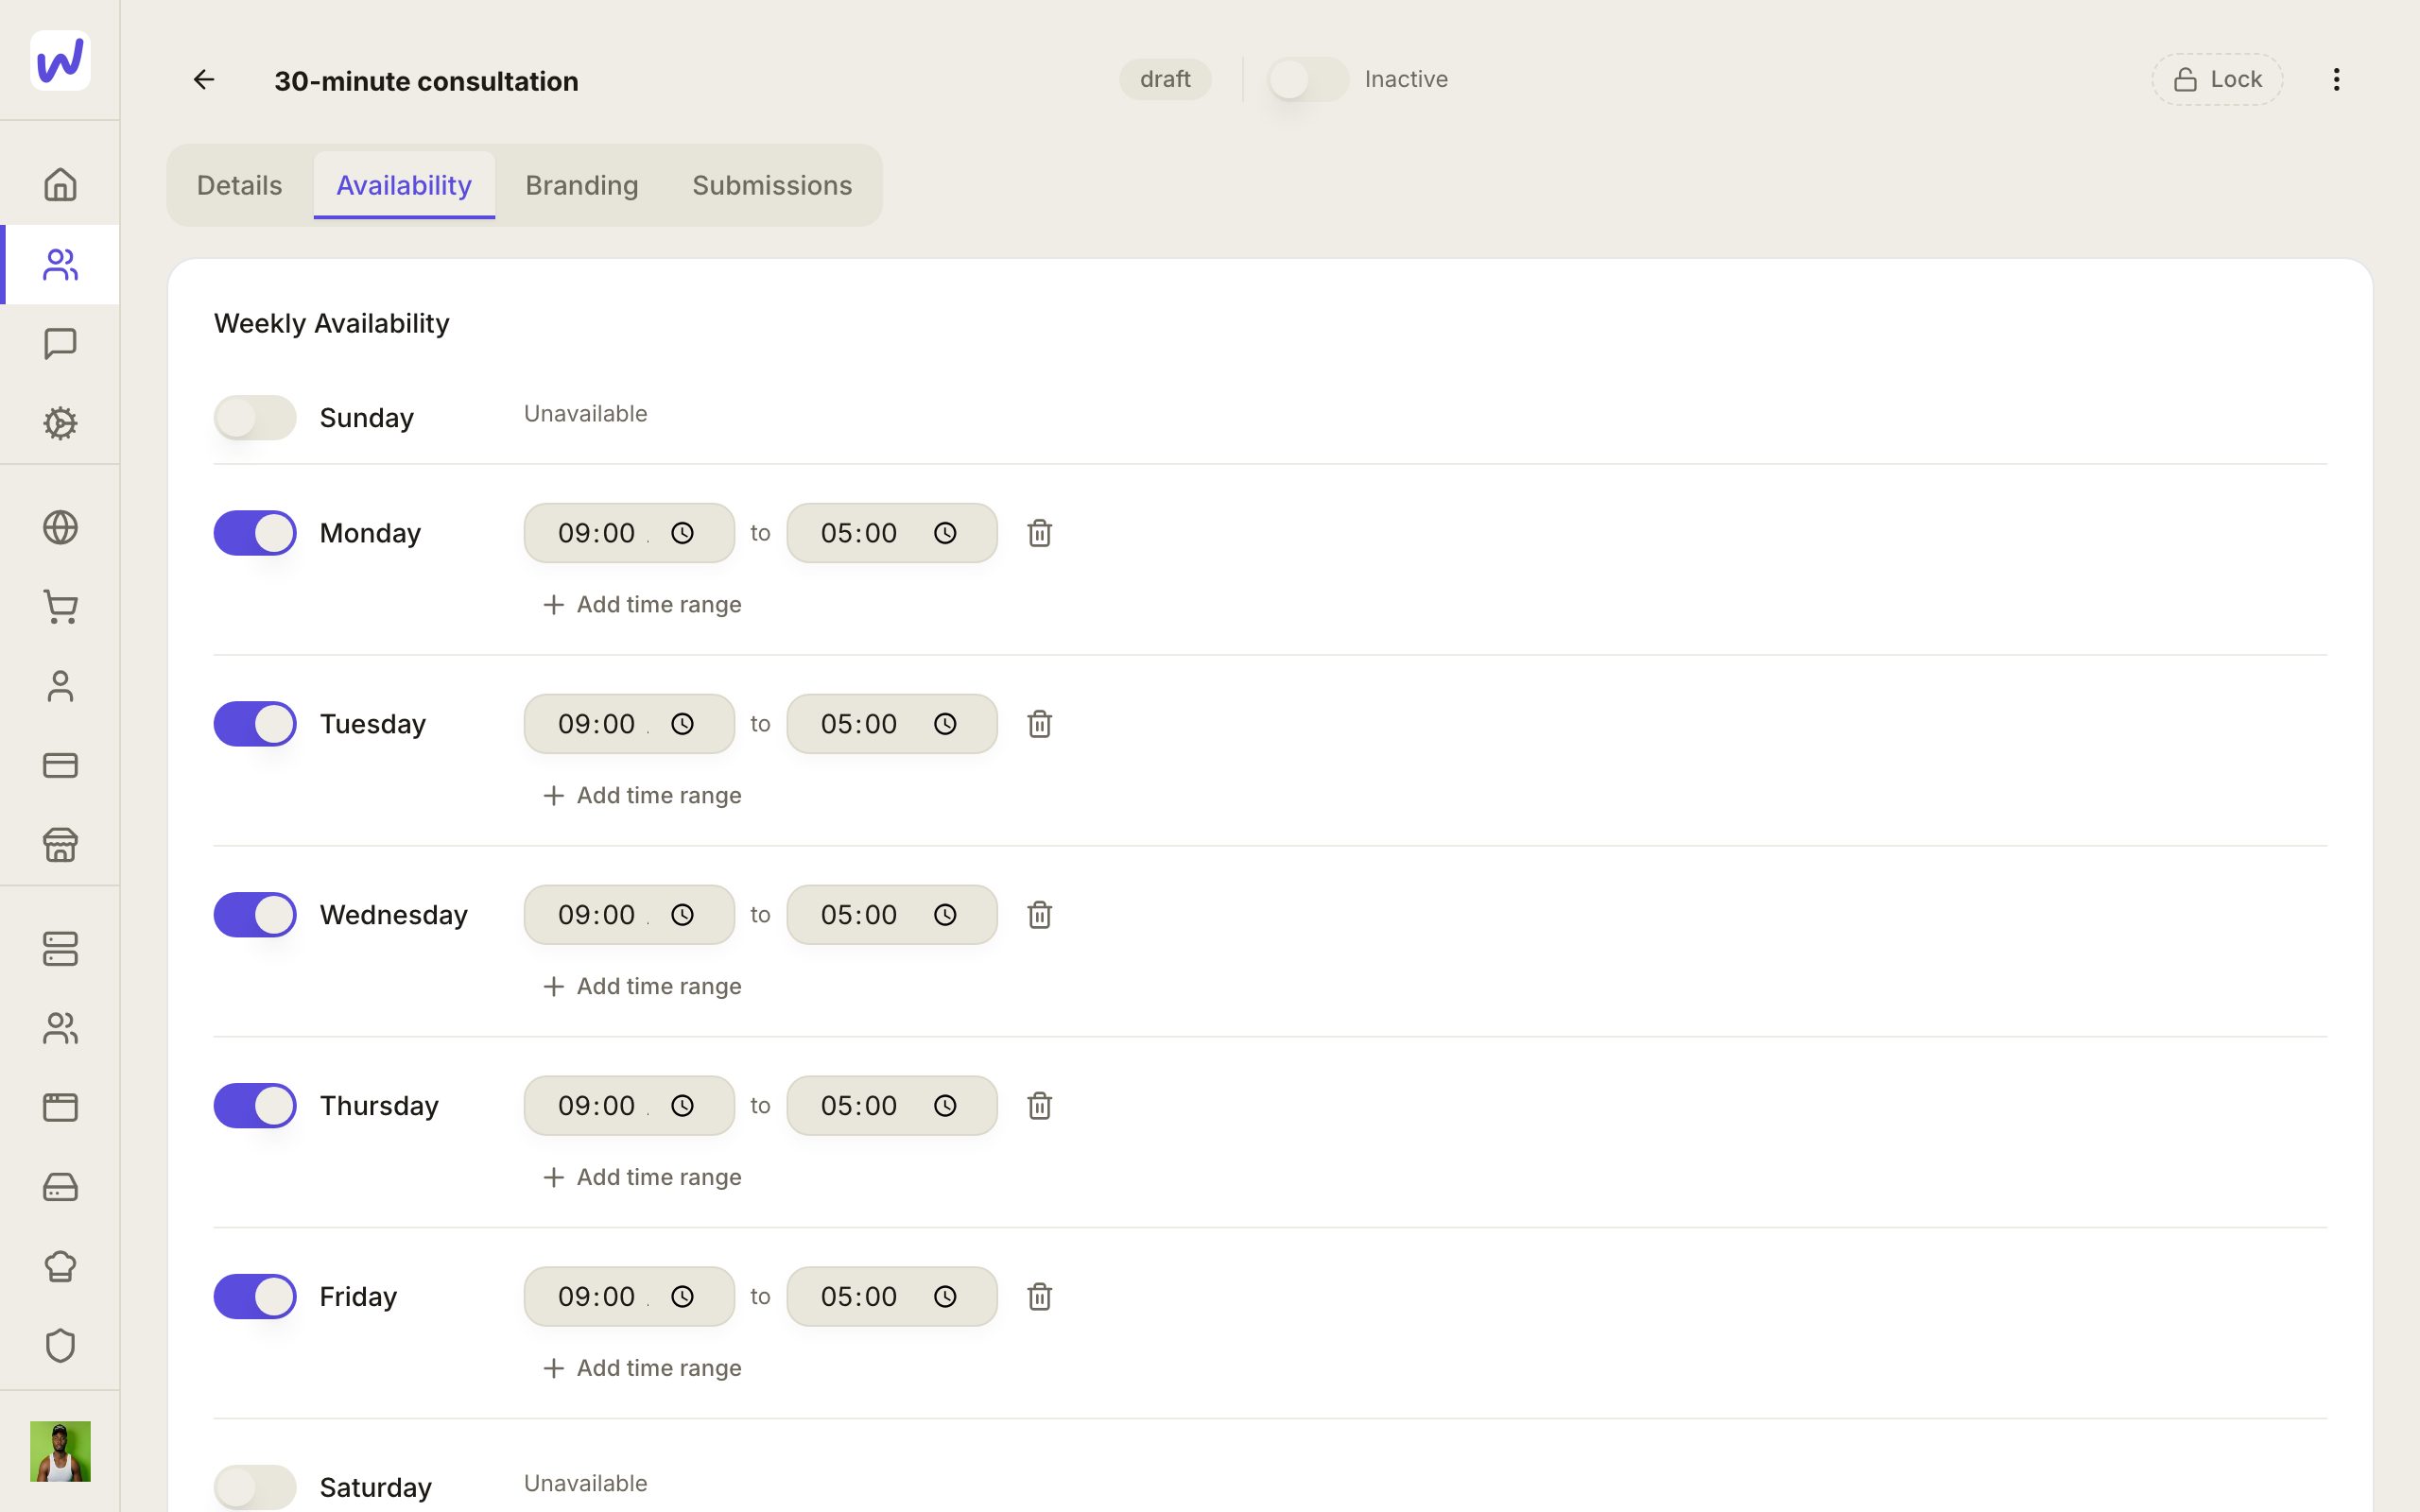The image size is (2420, 1512).
Task: Add time range for Friday
Action: click(x=641, y=1369)
